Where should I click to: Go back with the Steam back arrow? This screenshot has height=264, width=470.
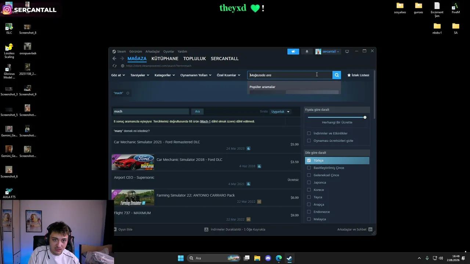114,59
